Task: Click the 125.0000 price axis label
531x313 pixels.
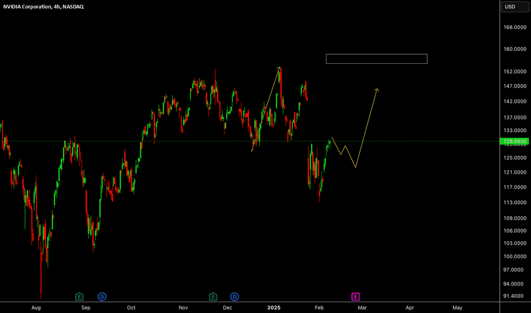Action: tap(514, 158)
